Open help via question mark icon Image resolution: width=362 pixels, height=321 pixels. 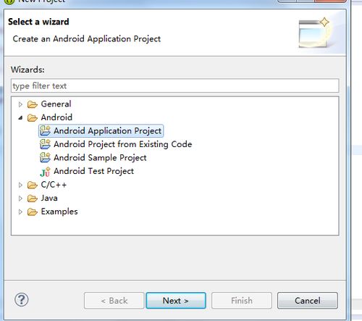pos(22,300)
